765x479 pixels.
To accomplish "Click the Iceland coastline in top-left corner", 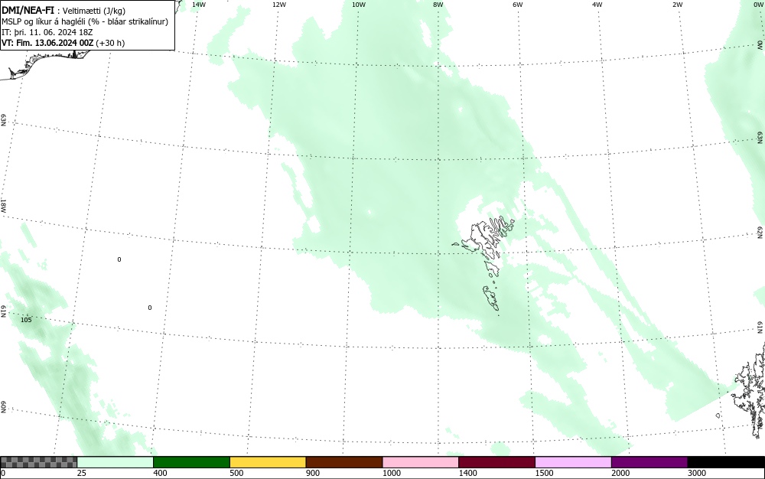I will coord(44,64).
